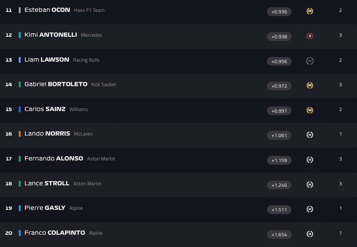Click Alonso's hard tyre icon
The image size is (357, 247).
click(x=310, y=160)
